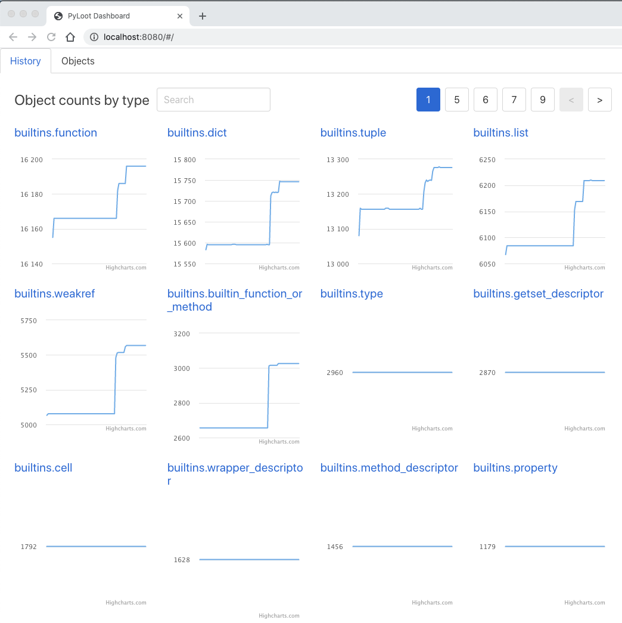The image size is (622, 623).
Task: Click the home icon in toolbar
Action: [70, 37]
